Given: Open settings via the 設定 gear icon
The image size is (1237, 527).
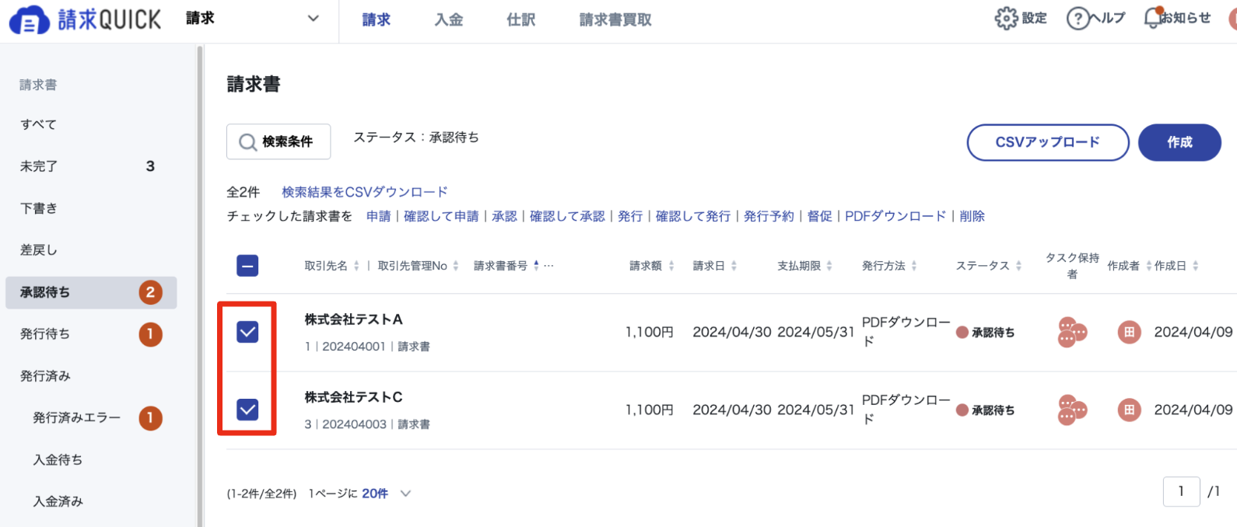Looking at the screenshot, I should [x=1006, y=19].
